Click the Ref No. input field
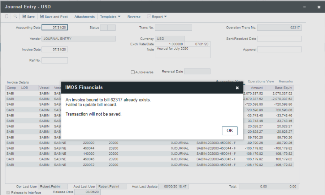This screenshot has width=325, height=195. click(55, 60)
